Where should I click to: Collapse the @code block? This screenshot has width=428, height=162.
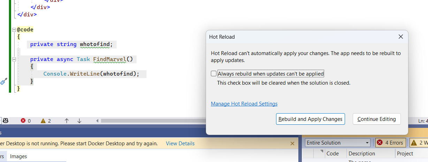pyautogui.click(x=14, y=30)
